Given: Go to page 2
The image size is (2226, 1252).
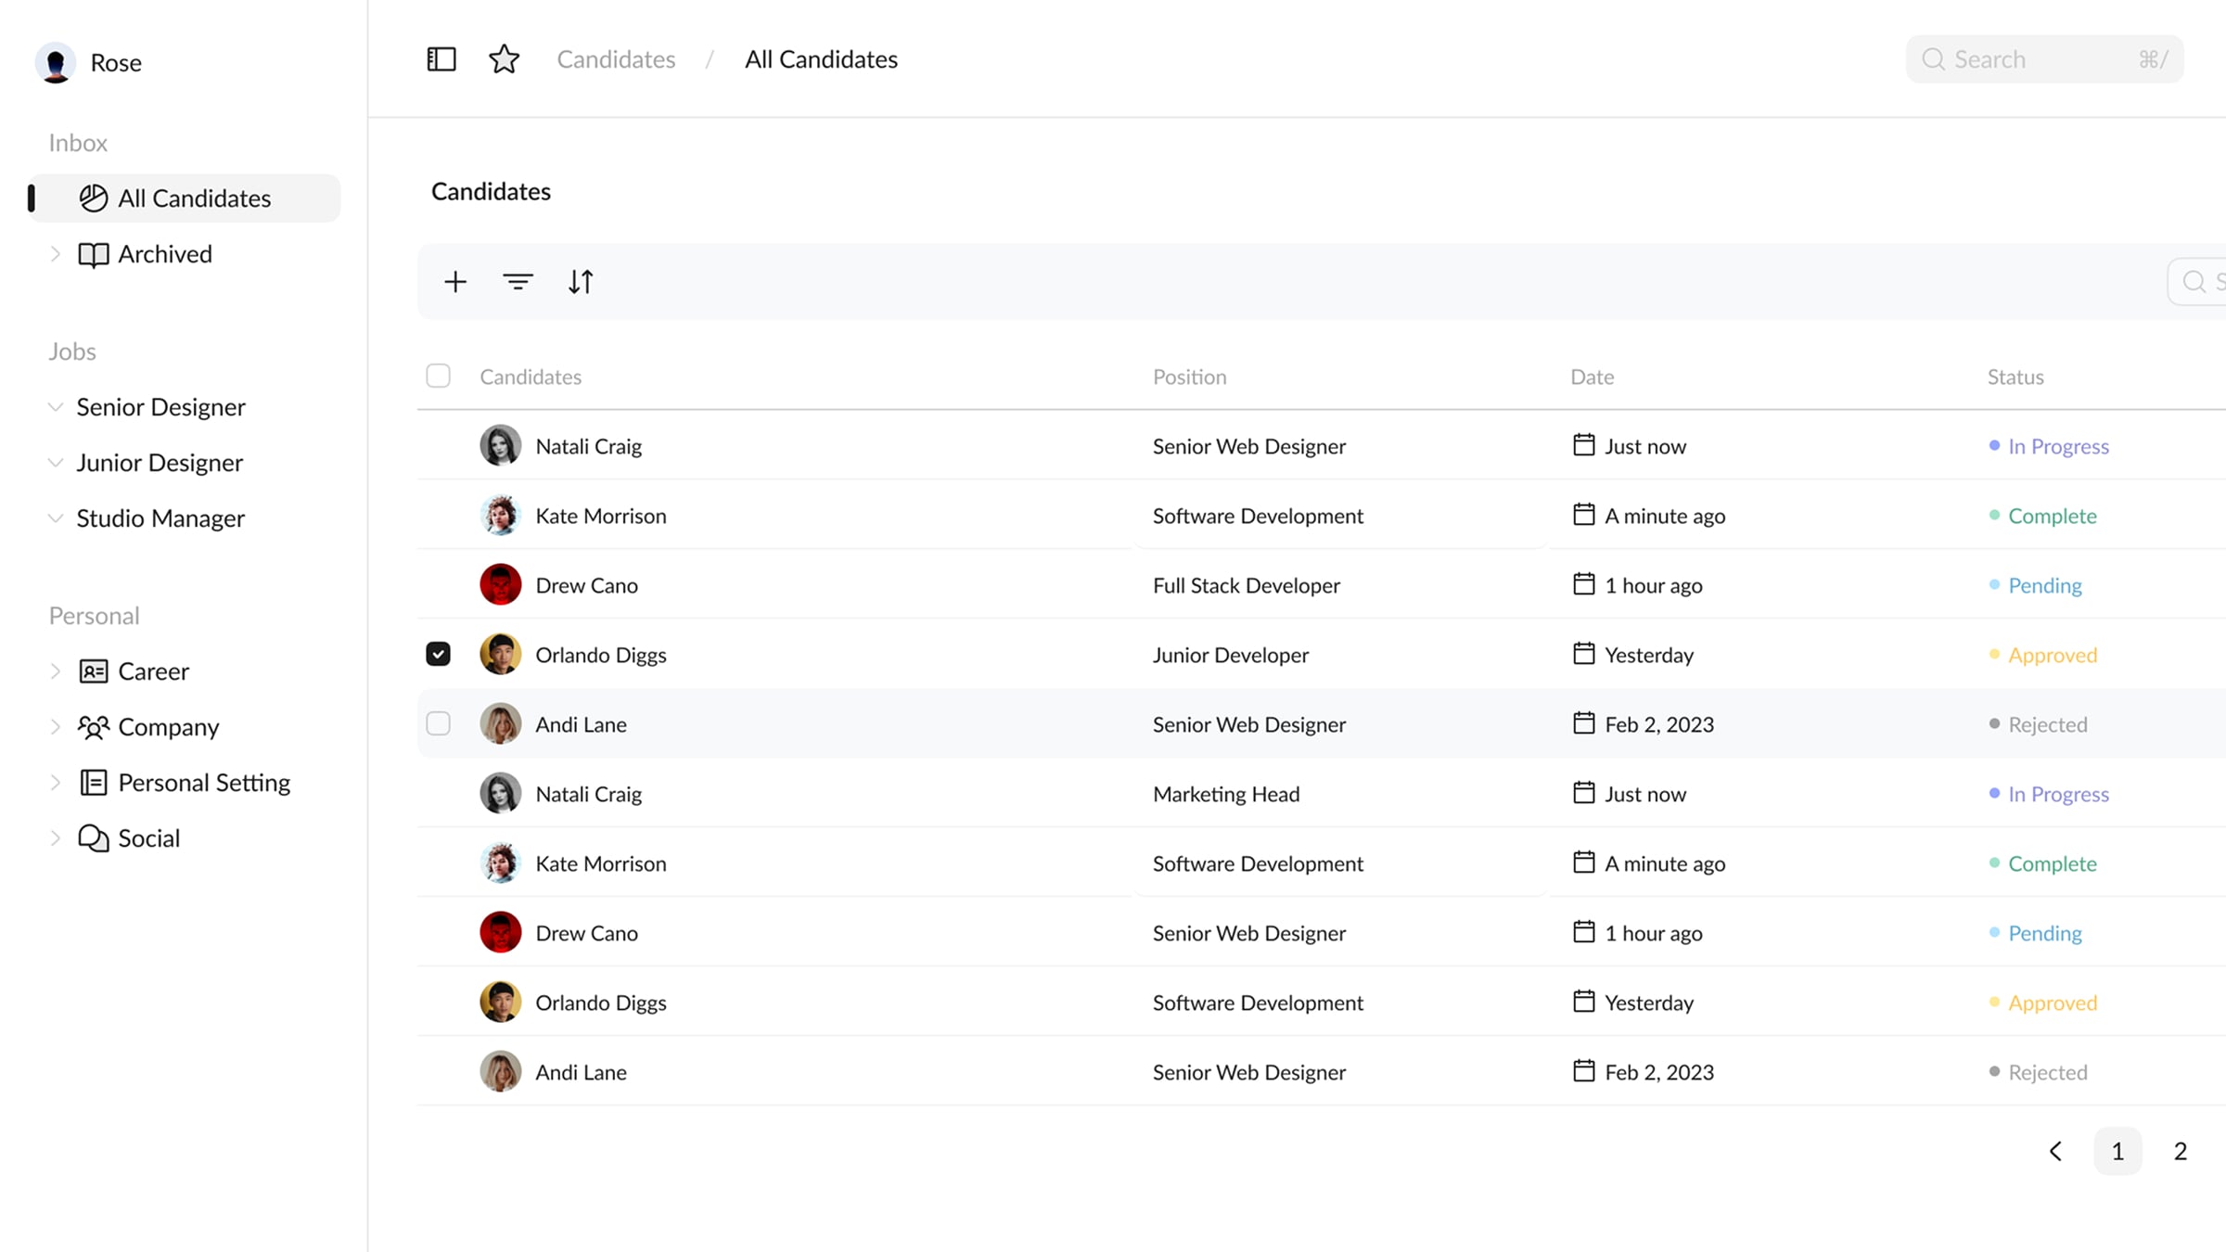Looking at the screenshot, I should pyautogui.click(x=2180, y=1151).
